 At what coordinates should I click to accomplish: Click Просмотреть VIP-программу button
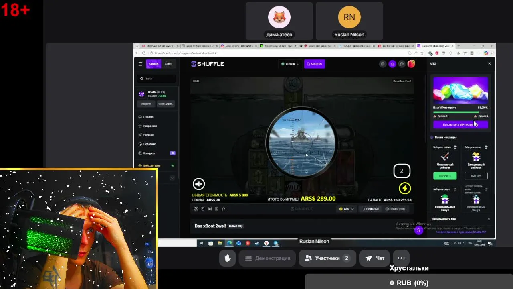460,124
